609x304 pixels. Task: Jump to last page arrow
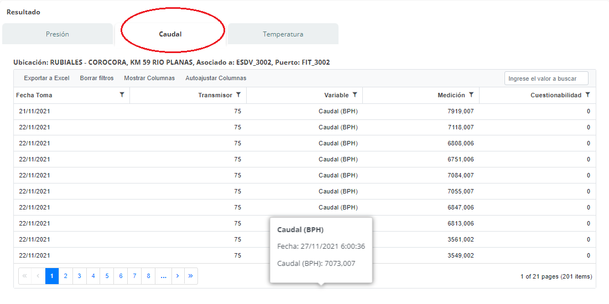click(191, 276)
